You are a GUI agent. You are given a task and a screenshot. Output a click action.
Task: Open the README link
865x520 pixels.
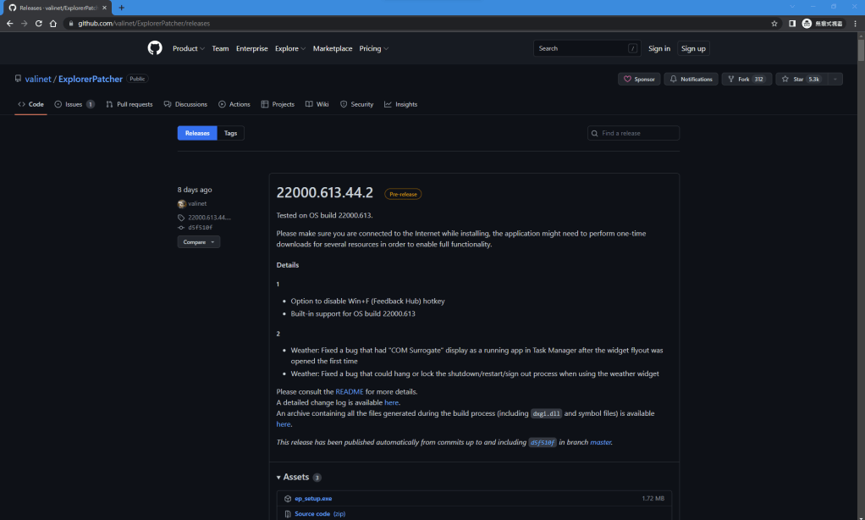(349, 392)
